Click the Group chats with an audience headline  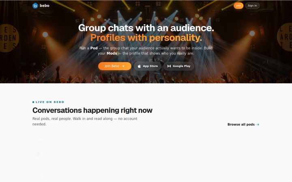pos(146,28)
